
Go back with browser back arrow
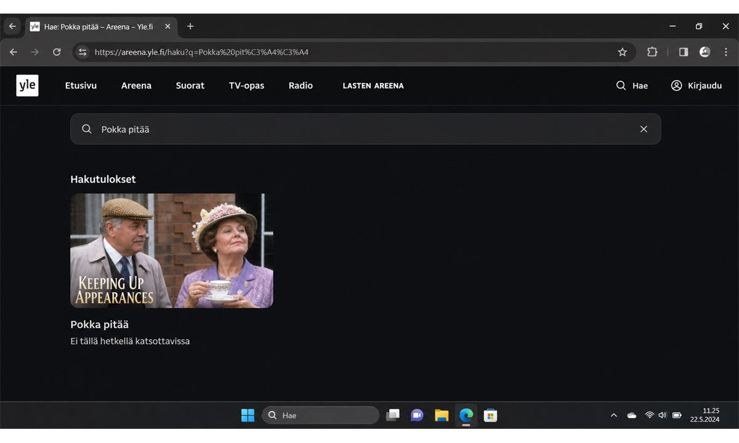point(13,52)
